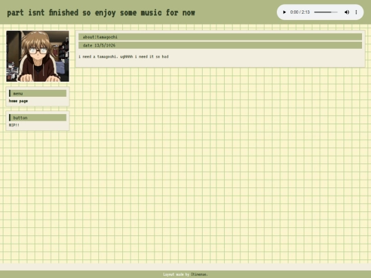Play the audio track

point(284,12)
